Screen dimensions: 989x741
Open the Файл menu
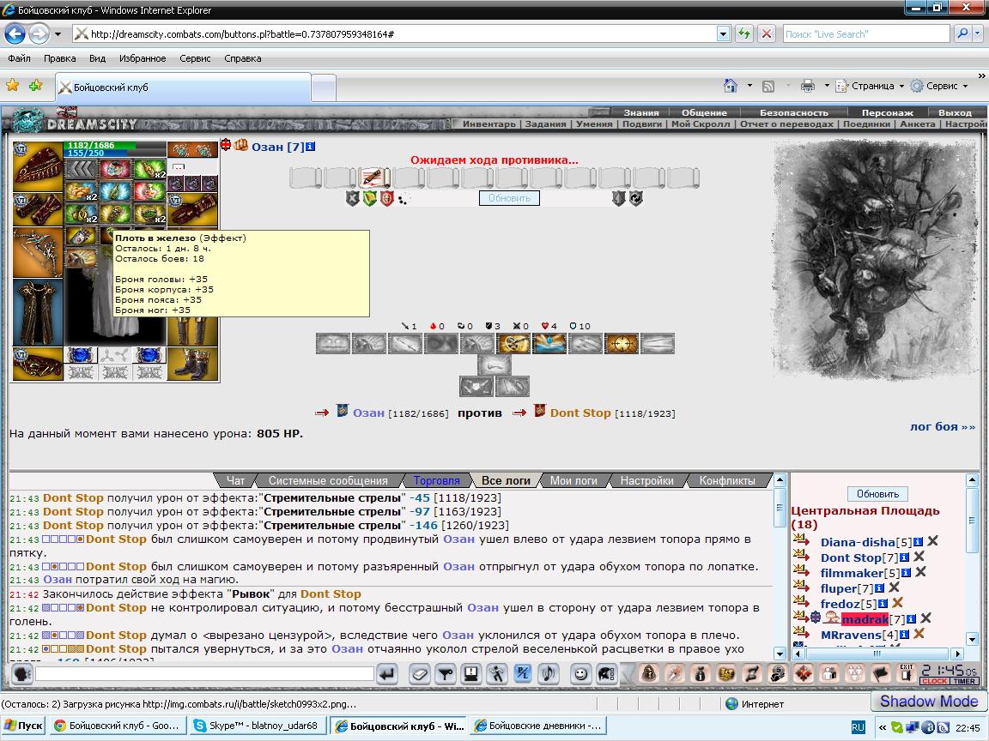pos(19,58)
